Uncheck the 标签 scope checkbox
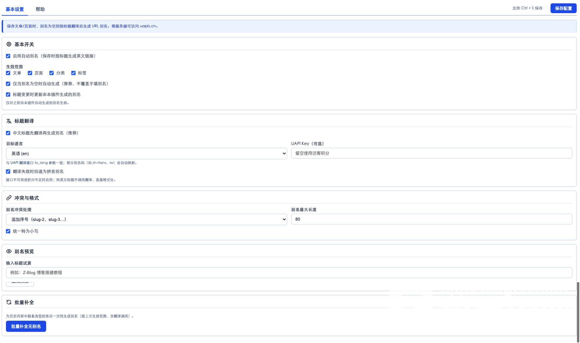This screenshot has height=343, width=580. (x=74, y=73)
